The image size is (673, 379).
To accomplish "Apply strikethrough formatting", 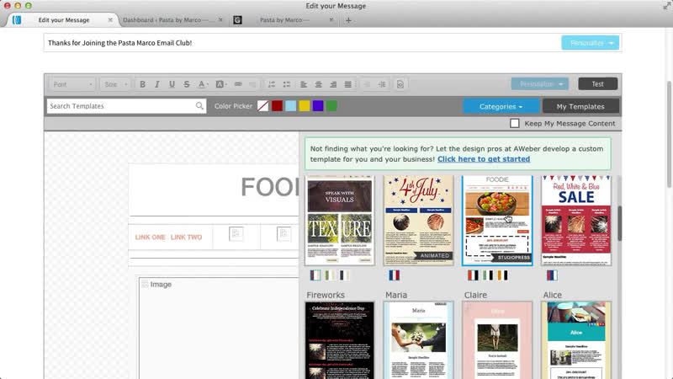I will (186, 84).
